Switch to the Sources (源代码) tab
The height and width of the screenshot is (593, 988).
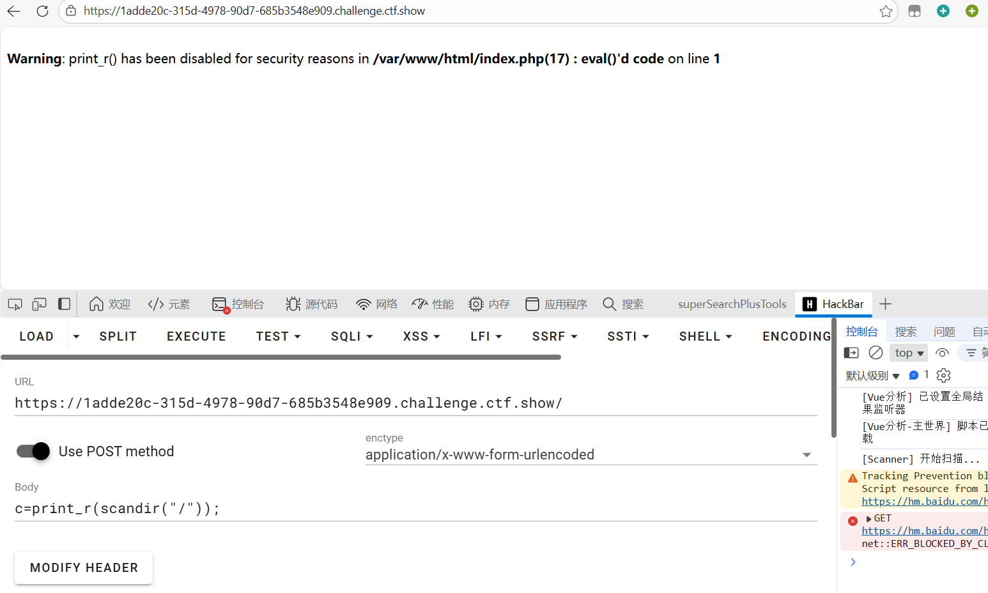pyautogui.click(x=312, y=304)
